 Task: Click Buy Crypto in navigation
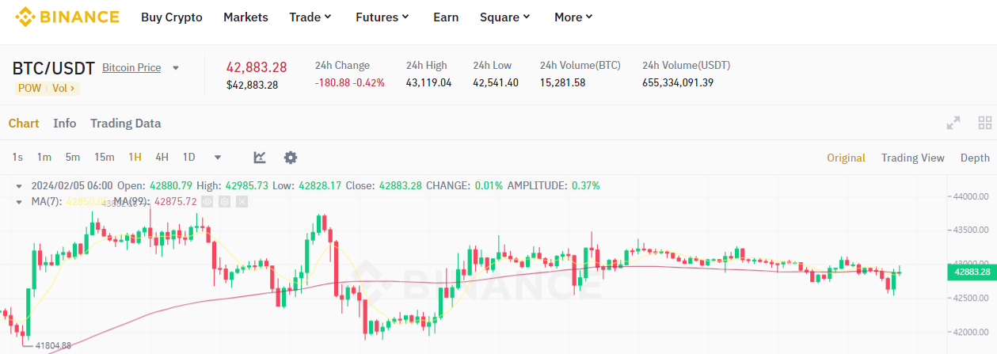coord(172,17)
